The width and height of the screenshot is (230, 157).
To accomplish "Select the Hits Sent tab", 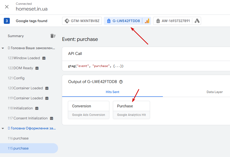I will (112, 92).
